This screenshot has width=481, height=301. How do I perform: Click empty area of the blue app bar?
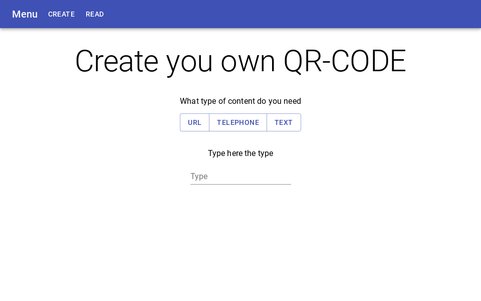point(301,14)
